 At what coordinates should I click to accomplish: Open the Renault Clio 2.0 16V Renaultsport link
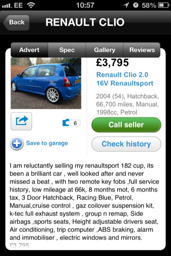point(125,79)
